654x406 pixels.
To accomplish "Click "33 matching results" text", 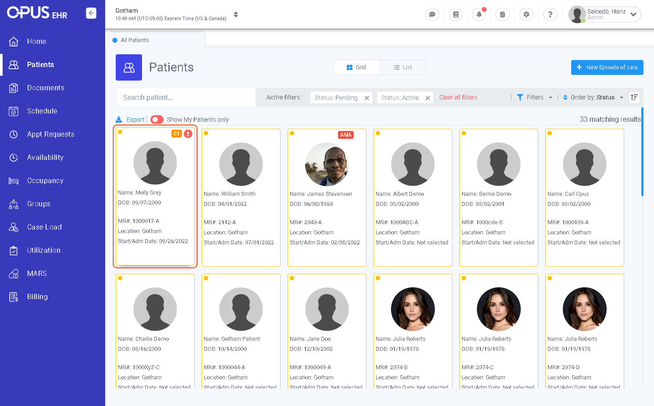I will [x=610, y=120].
